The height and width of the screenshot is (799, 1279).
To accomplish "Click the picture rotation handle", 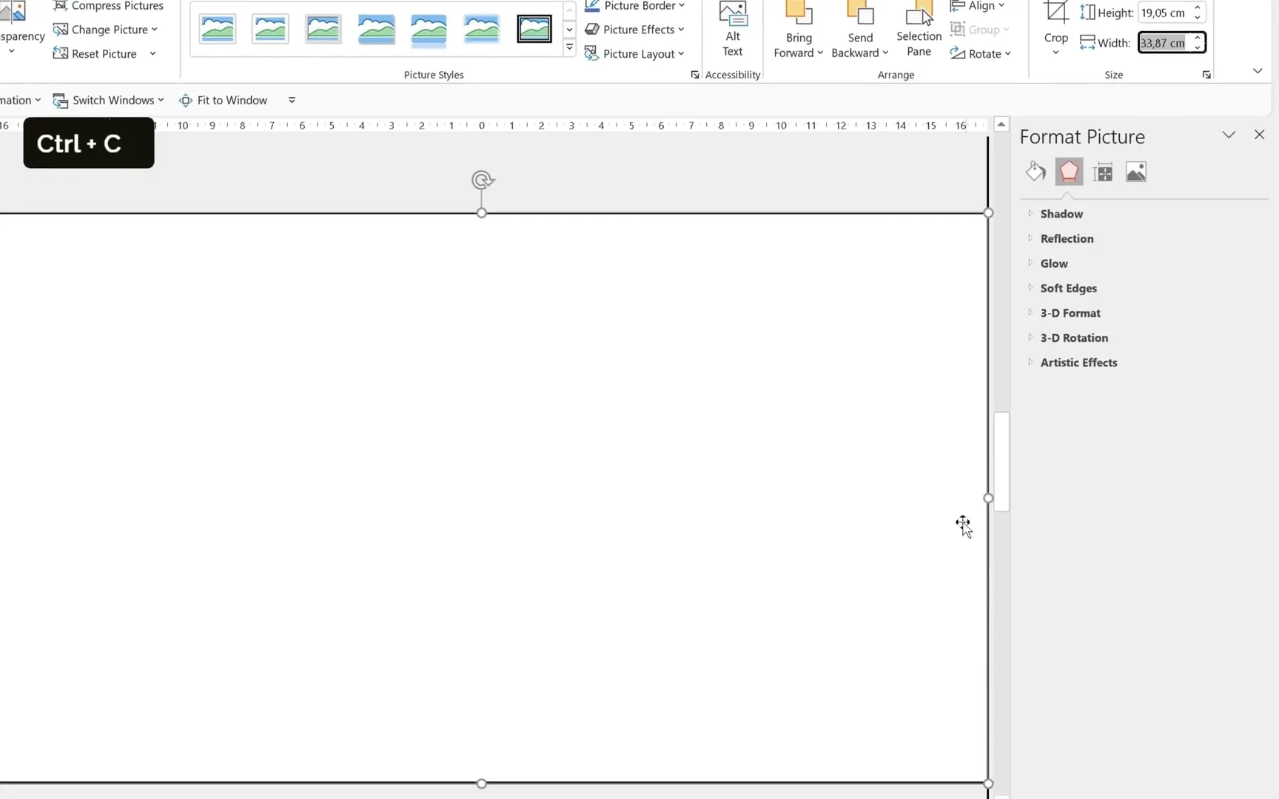I will click(482, 180).
